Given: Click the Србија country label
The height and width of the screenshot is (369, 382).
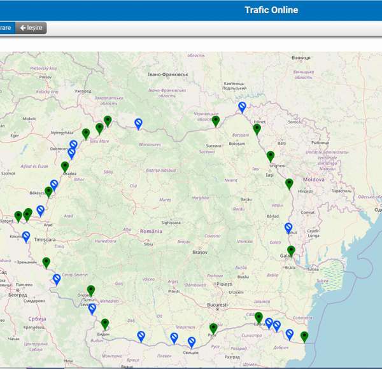Looking at the screenshot, I should tap(37, 319).
